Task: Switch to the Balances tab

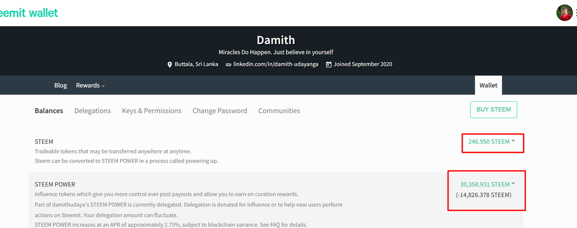Action: coord(49,111)
